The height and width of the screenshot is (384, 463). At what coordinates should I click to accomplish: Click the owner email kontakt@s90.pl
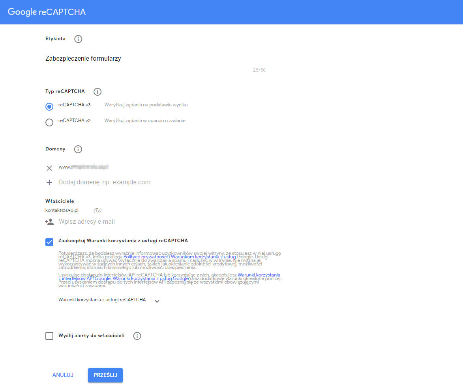tap(62, 210)
